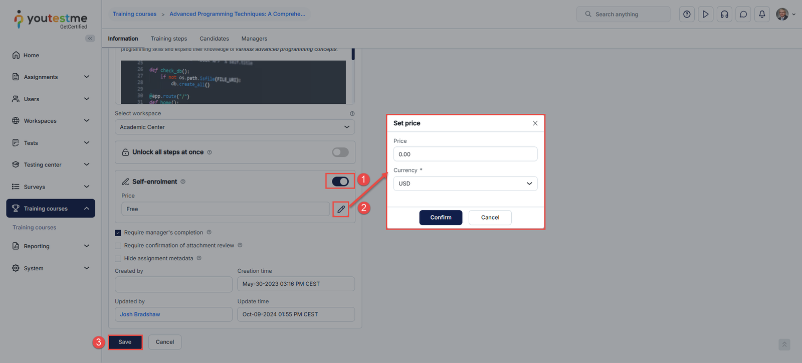Image resolution: width=802 pixels, height=363 pixels.
Task: Open the Currency USD dropdown
Action: (x=465, y=184)
